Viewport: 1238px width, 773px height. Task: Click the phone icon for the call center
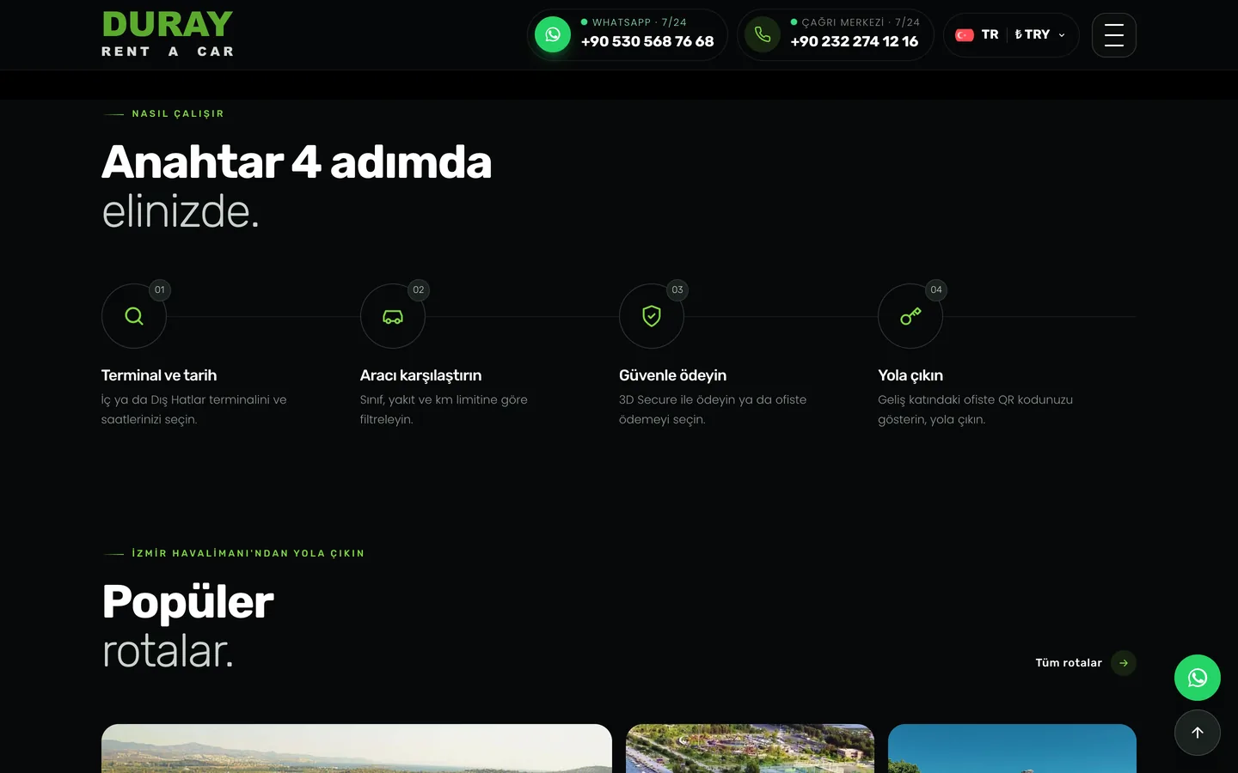tap(763, 34)
